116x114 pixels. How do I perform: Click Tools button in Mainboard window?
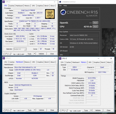point(30,110)
